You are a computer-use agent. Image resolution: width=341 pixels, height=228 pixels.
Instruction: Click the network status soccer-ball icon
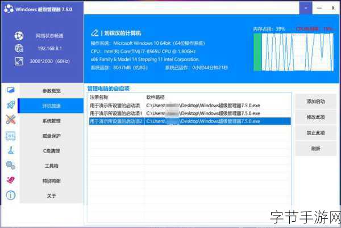19,36
